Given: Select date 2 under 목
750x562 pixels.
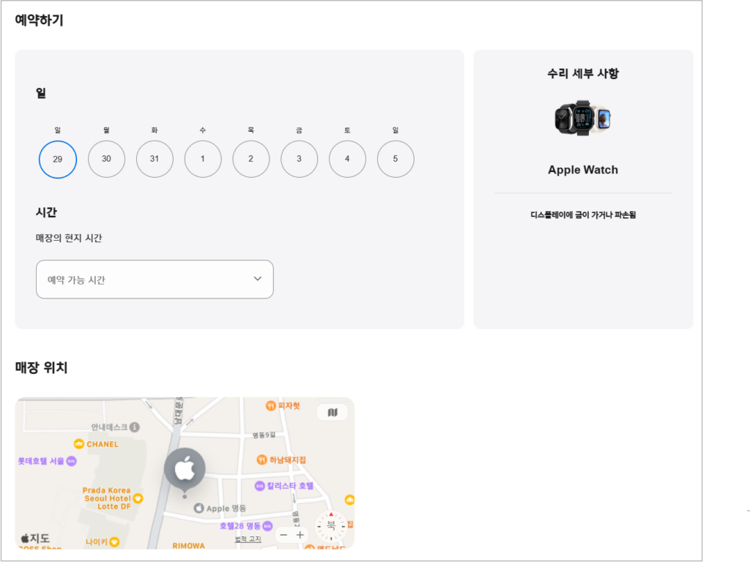Looking at the screenshot, I should pyautogui.click(x=250, y=159).
